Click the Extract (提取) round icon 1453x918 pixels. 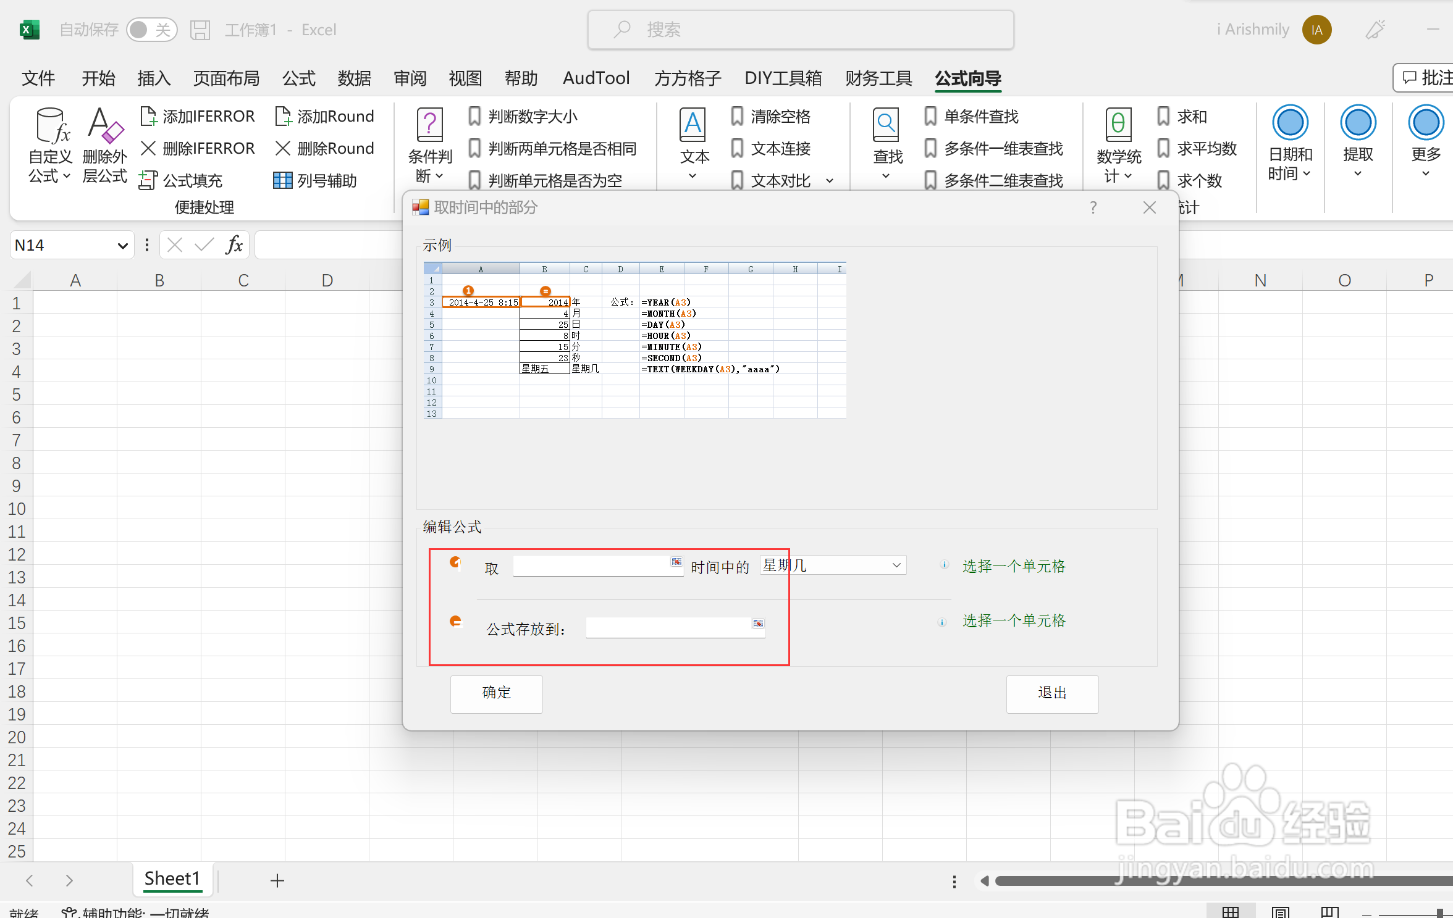1357,123
